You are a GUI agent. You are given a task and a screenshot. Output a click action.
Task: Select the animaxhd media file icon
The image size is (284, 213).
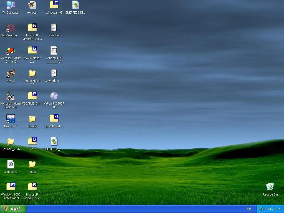(x=11, y=164)
